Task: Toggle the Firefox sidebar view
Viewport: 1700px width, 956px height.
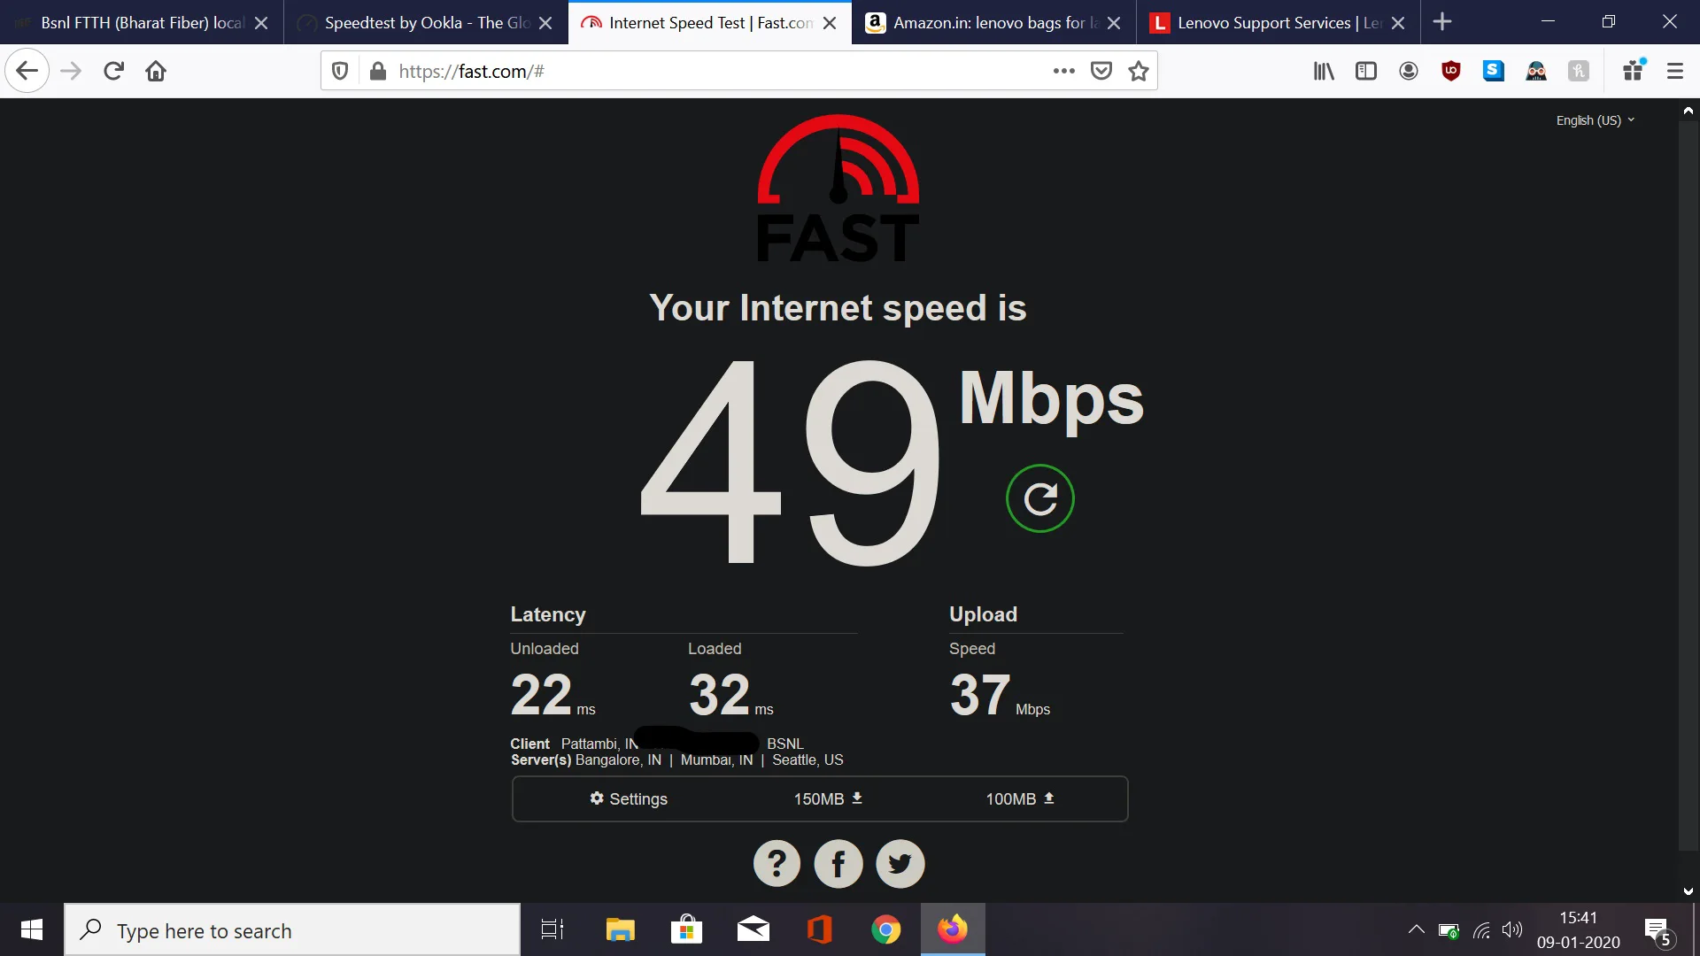Action: coord(1366,71)
